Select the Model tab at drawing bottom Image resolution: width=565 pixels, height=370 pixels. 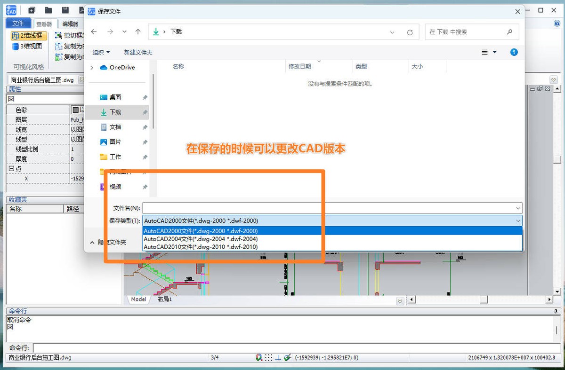pyautogui.click(x=138, y=299)
